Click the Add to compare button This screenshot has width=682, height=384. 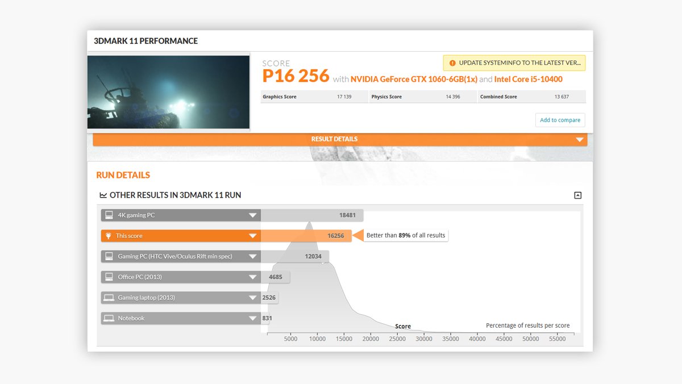coord(560,120)
